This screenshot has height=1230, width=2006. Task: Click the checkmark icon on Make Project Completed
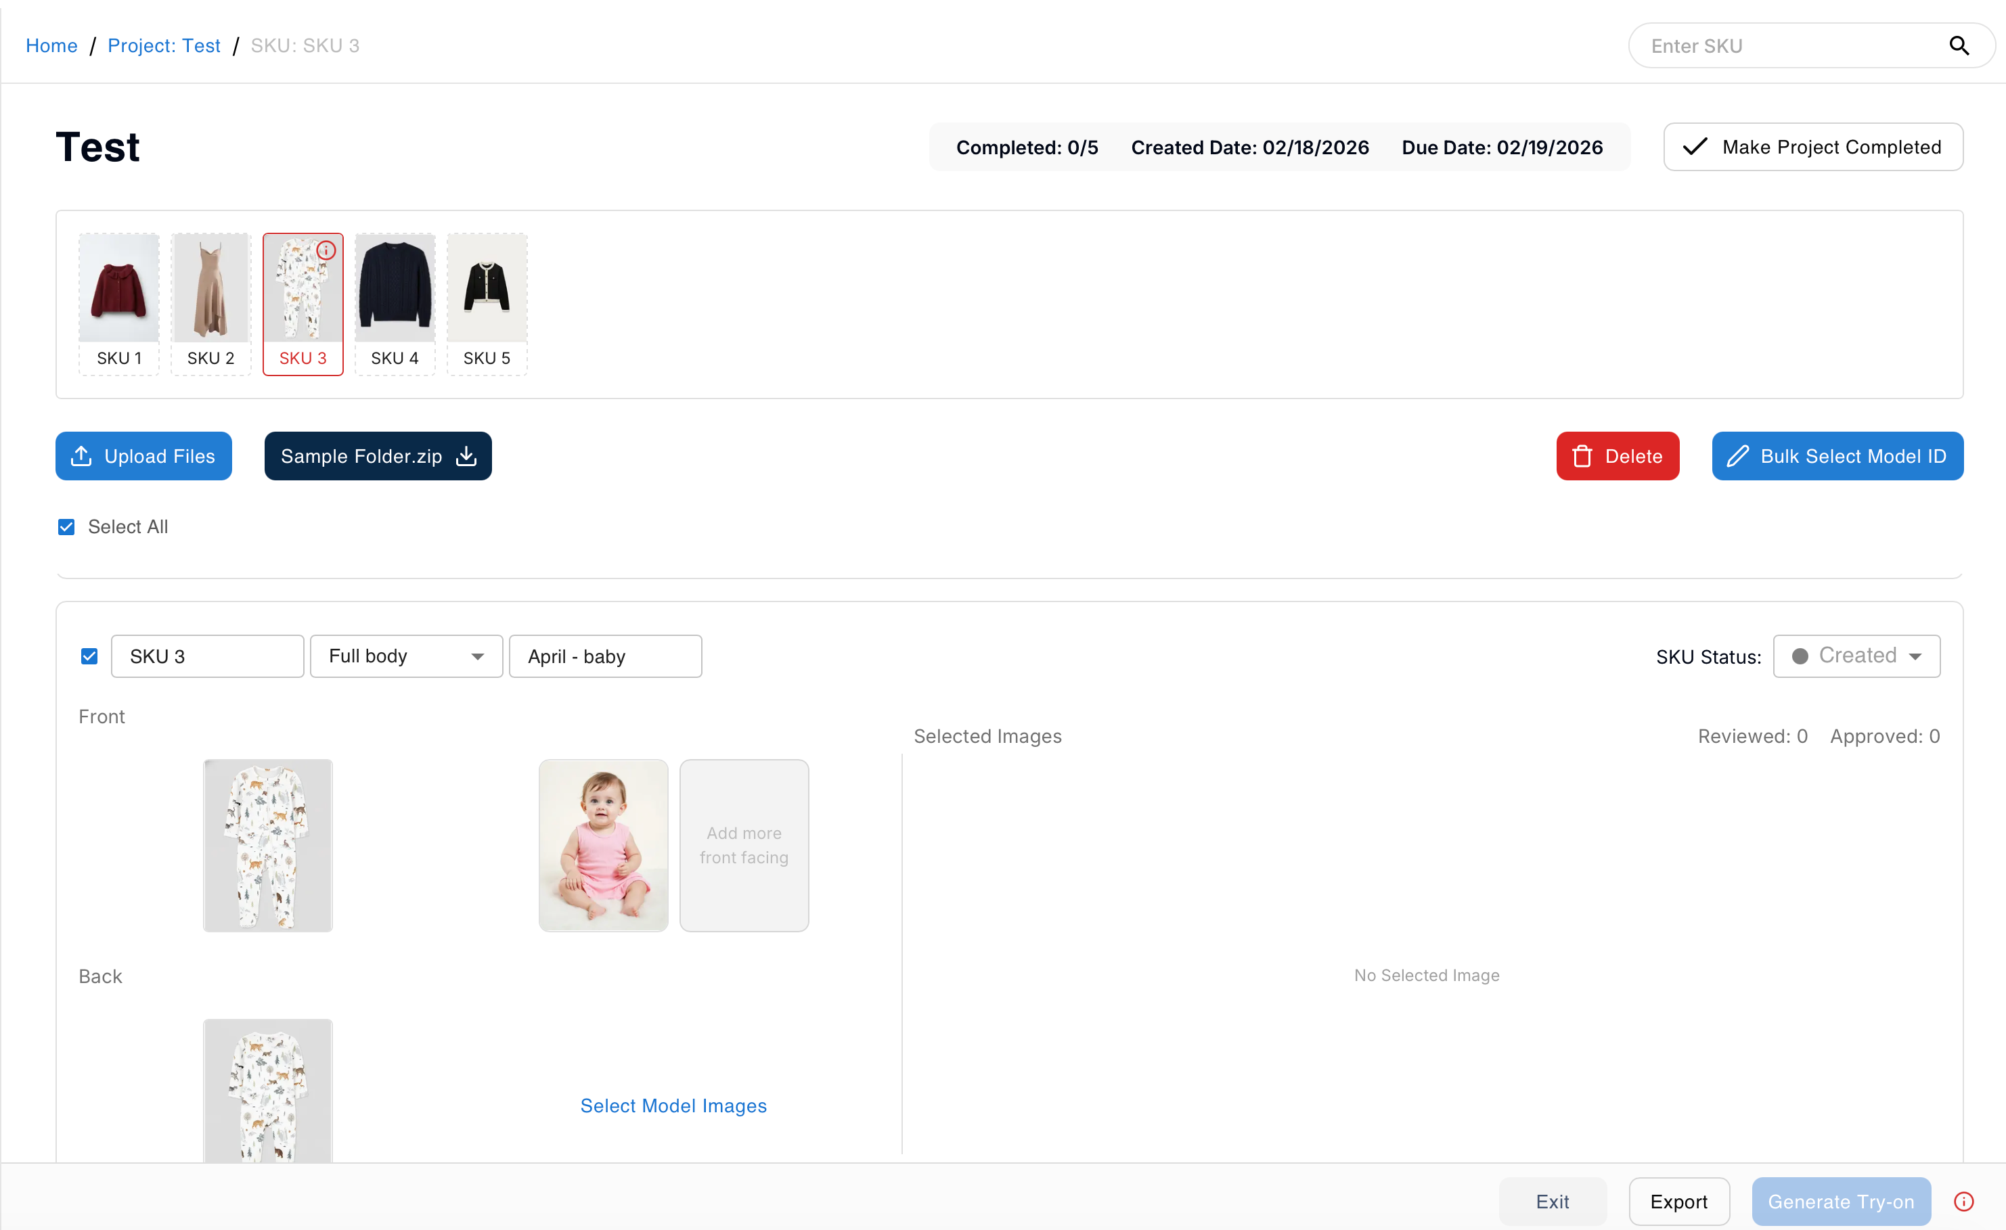tap(1695, 147)
